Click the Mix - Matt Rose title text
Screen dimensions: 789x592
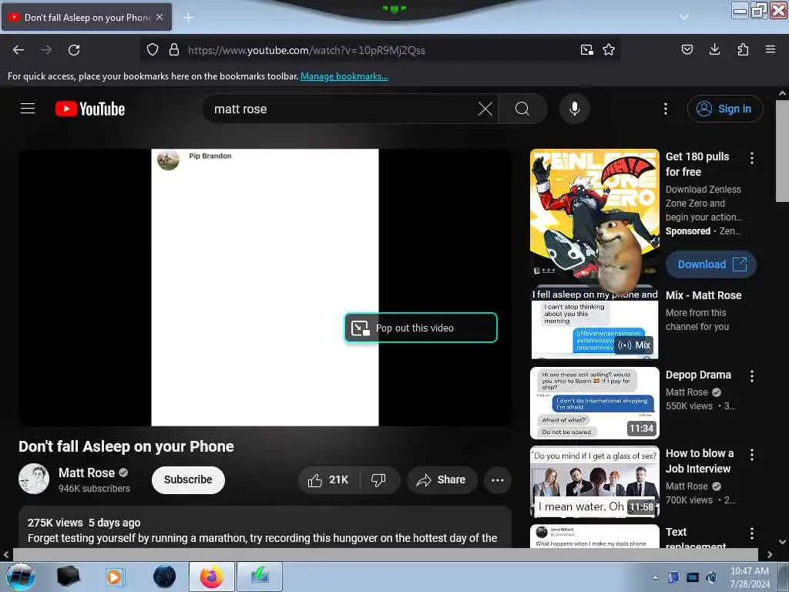703,295
